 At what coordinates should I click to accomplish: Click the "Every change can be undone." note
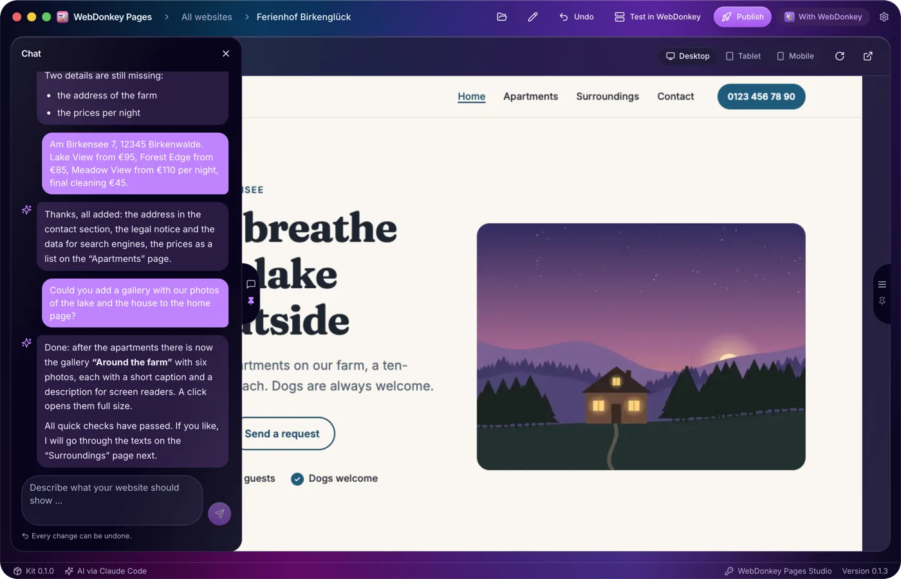coord(77,536)
